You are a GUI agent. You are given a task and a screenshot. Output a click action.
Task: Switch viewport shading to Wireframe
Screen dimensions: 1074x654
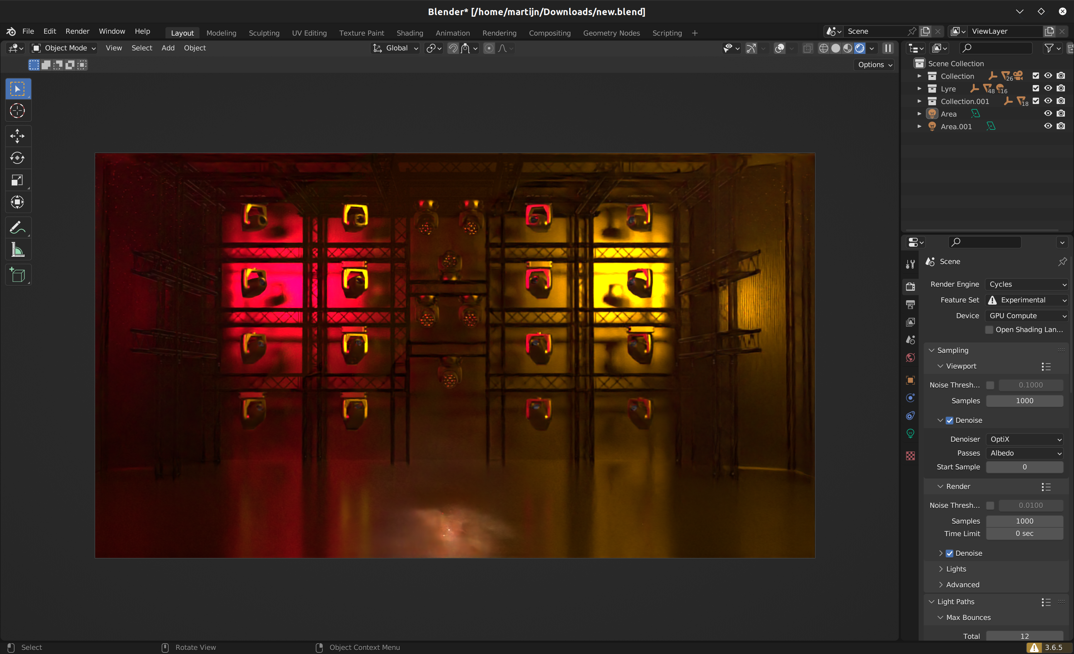[823, 49]
